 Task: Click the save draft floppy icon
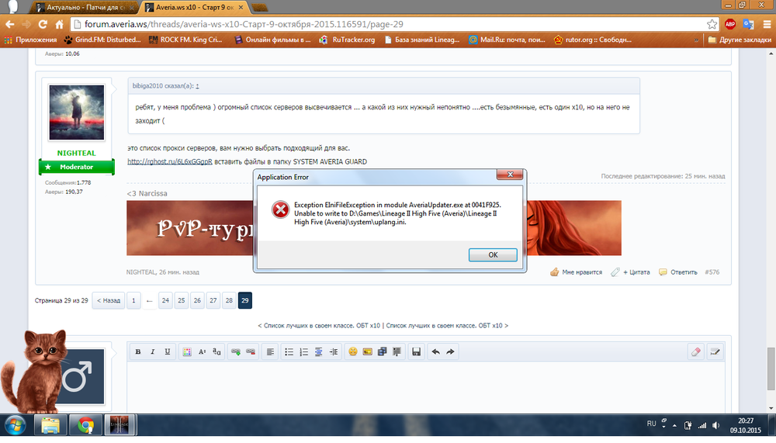[x=416, y=351]
